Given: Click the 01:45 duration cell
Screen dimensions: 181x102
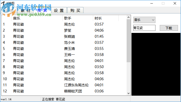Looking at the screenshot, I should (99, 36).
